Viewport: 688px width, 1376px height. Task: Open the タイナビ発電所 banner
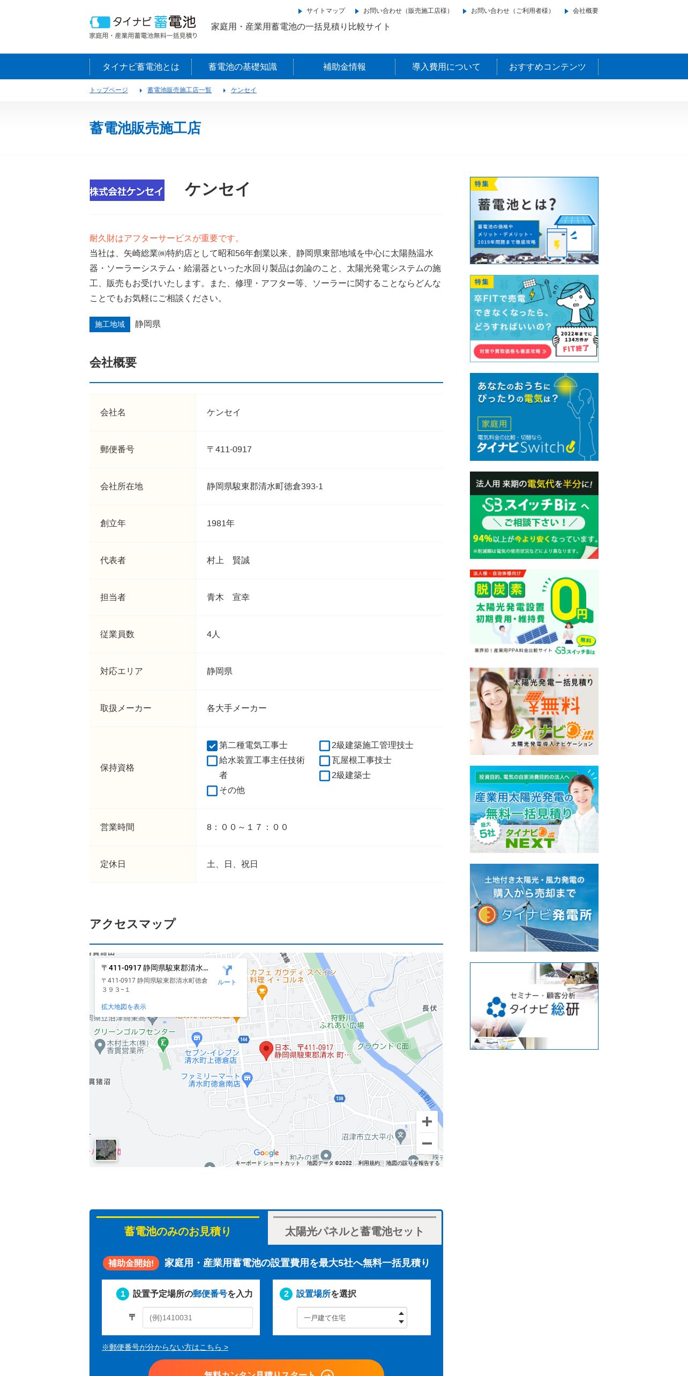coord(534,908)
